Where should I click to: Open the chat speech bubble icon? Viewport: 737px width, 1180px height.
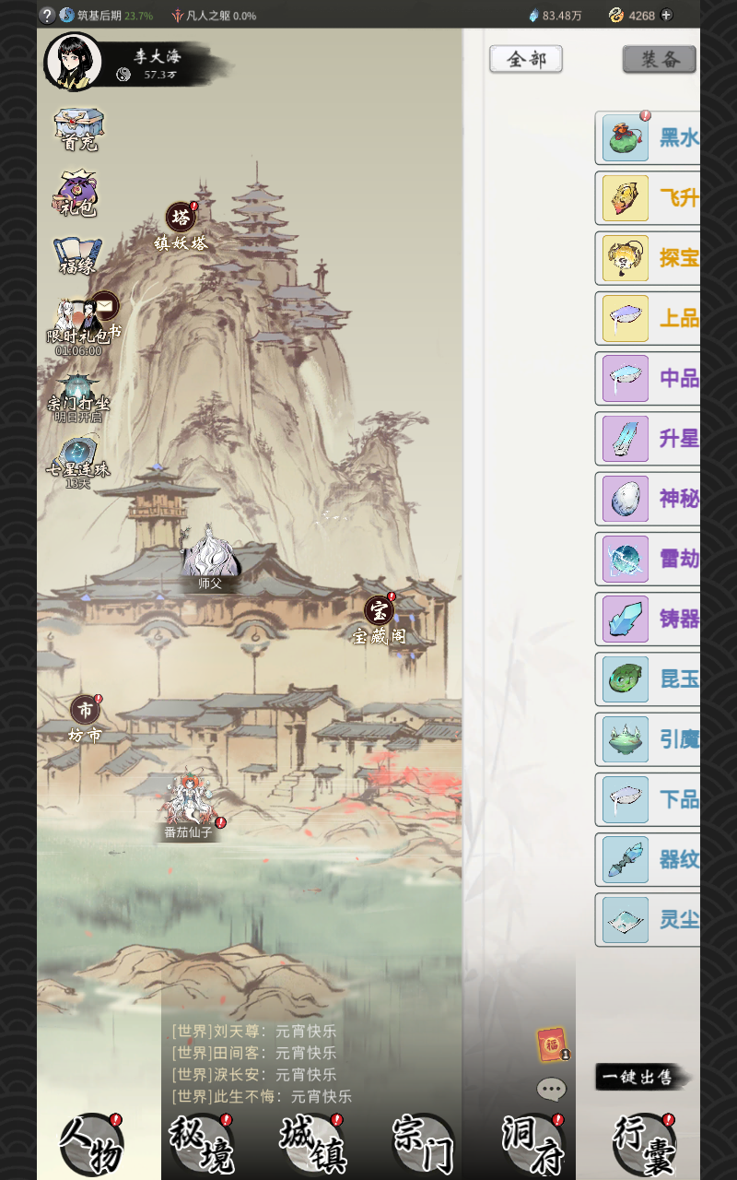[x=551, y=1090]
